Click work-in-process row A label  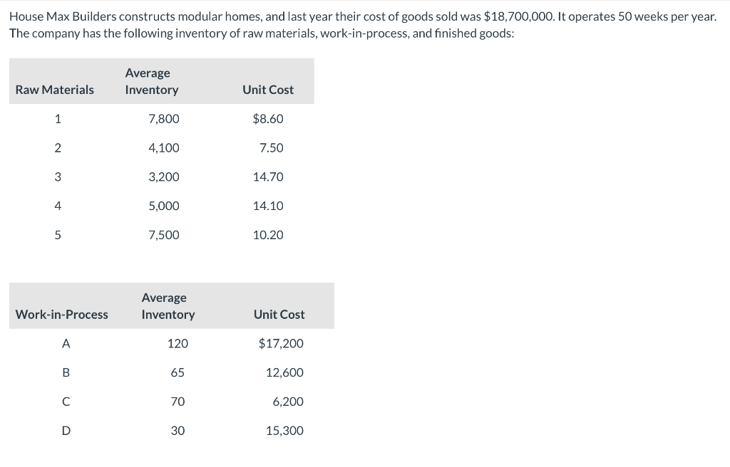coord(66,343)
